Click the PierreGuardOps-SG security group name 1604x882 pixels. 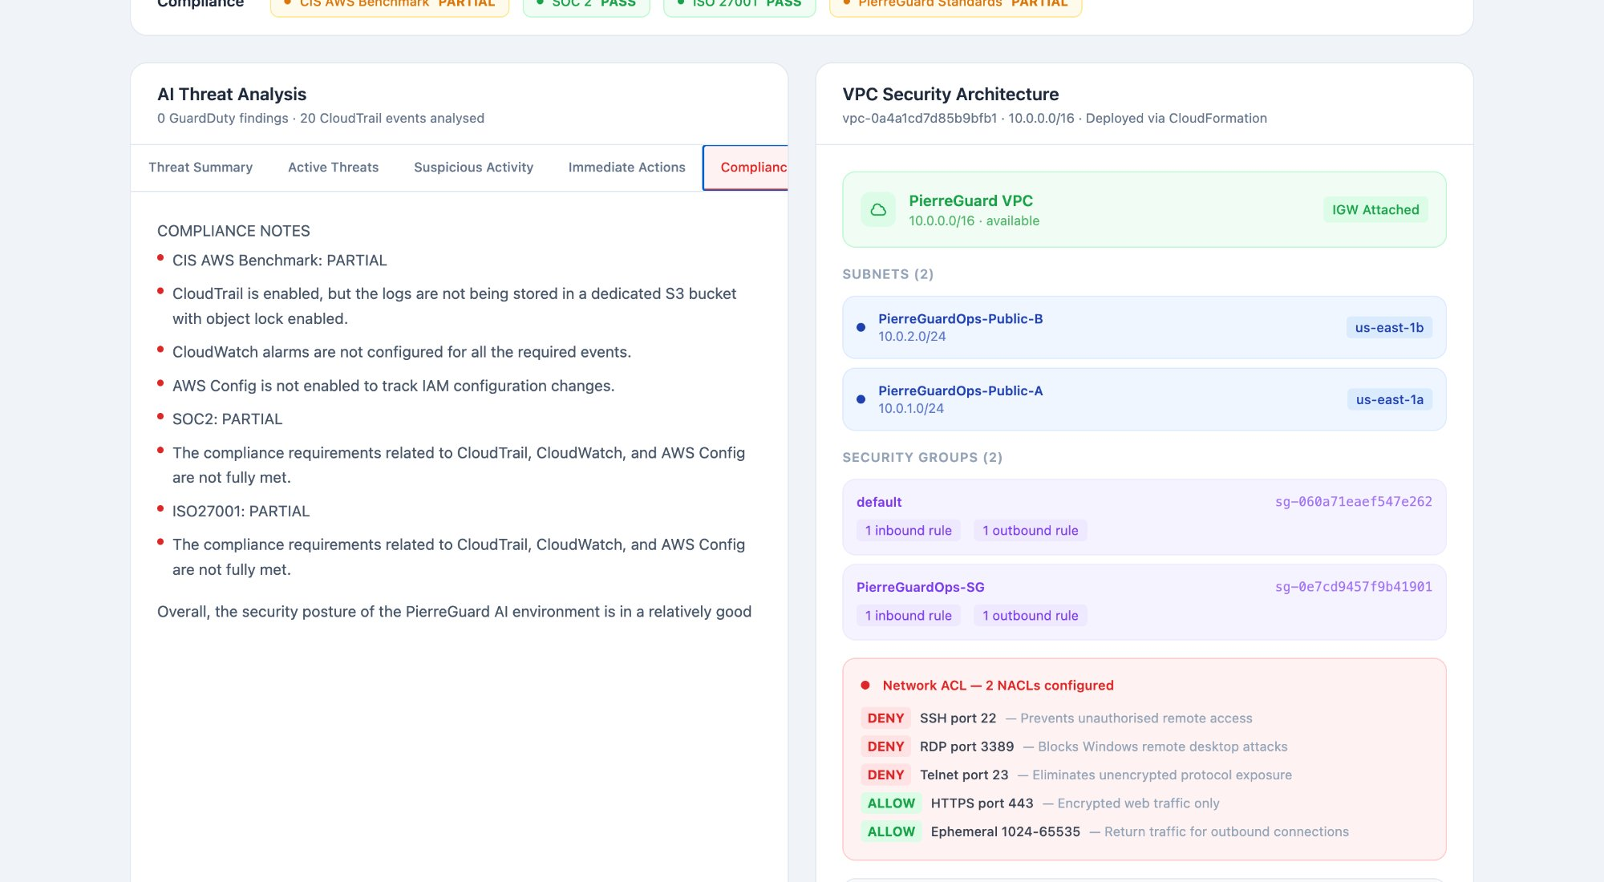pyautogui.click(x=920, y=587)
